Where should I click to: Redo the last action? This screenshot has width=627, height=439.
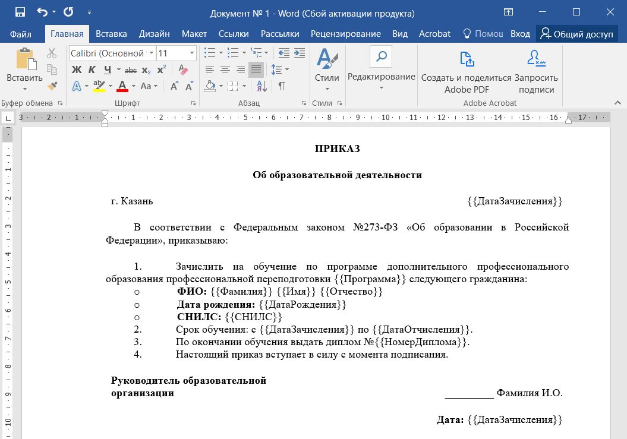68,12
